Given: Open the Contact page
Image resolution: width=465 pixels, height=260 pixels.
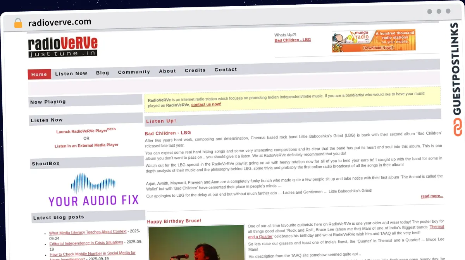Looking at the screenshot, I should [x=226, y=70].
